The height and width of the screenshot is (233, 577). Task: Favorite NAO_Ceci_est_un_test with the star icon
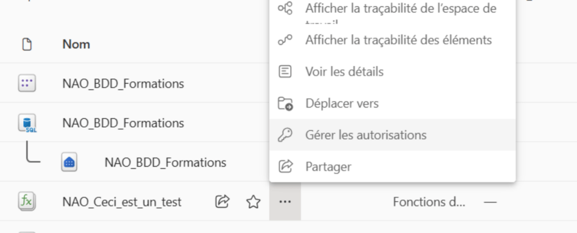253,201
